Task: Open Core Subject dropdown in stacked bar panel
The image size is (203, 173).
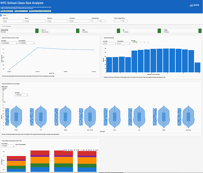Action: tap(8, 146)
